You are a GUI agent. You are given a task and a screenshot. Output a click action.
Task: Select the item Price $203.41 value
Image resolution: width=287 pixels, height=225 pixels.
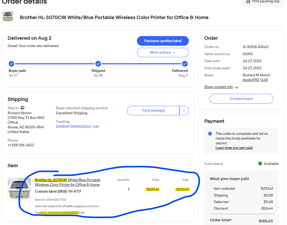coord(153,189)
